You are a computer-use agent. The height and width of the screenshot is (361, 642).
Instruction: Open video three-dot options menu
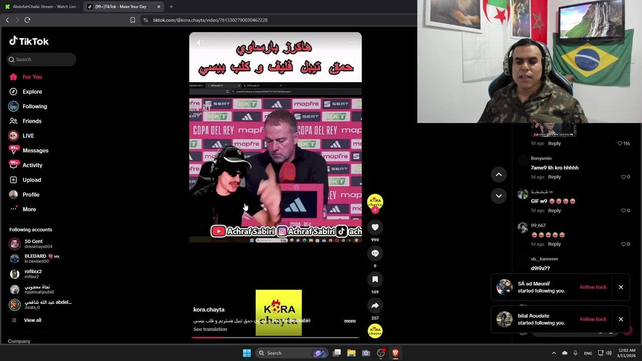point(351,43)
